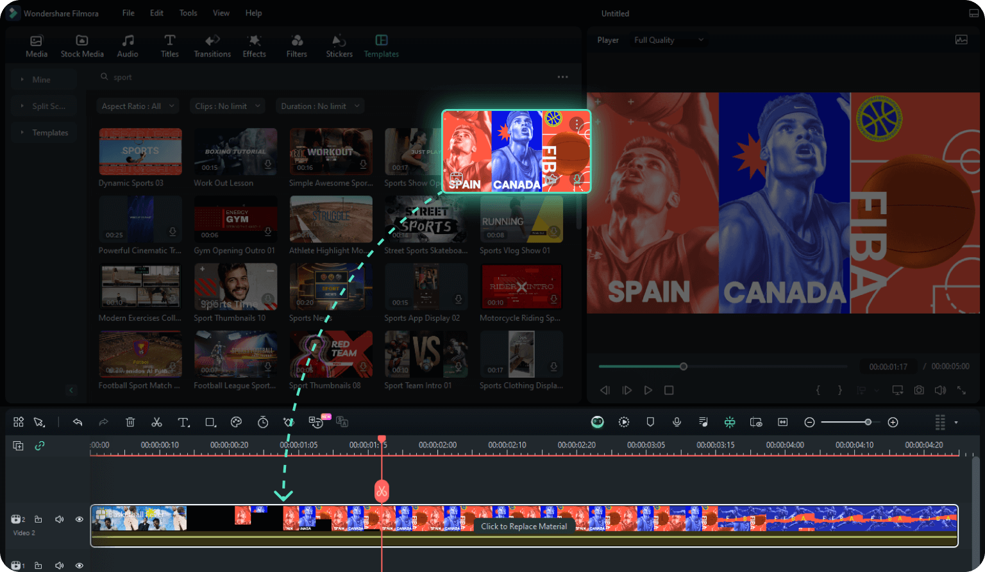
Task: Click the redo icon in timeline toolbar
Action: [x=103, y=422]
